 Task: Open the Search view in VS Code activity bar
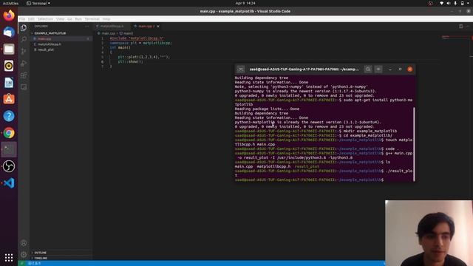pos(24,39)
